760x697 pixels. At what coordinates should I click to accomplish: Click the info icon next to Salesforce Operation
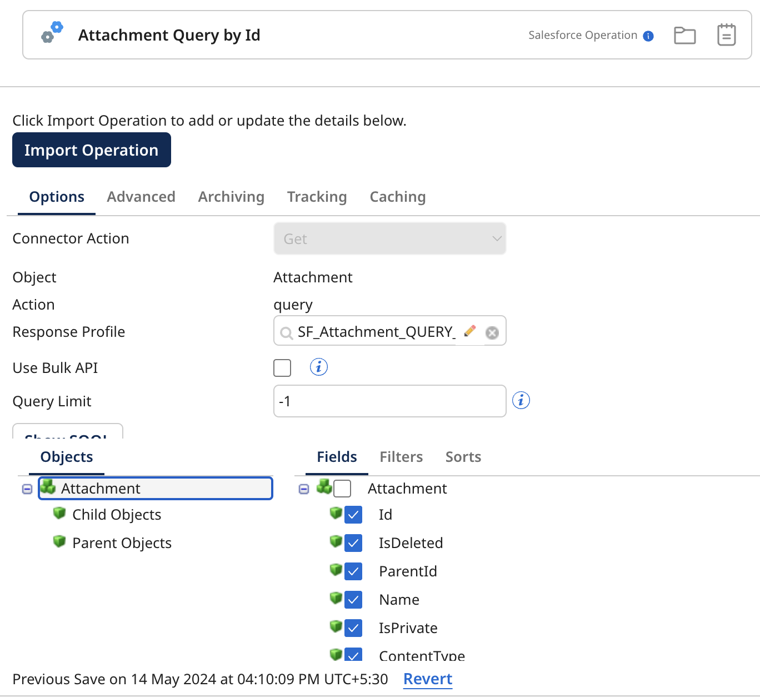coord(648,36)
